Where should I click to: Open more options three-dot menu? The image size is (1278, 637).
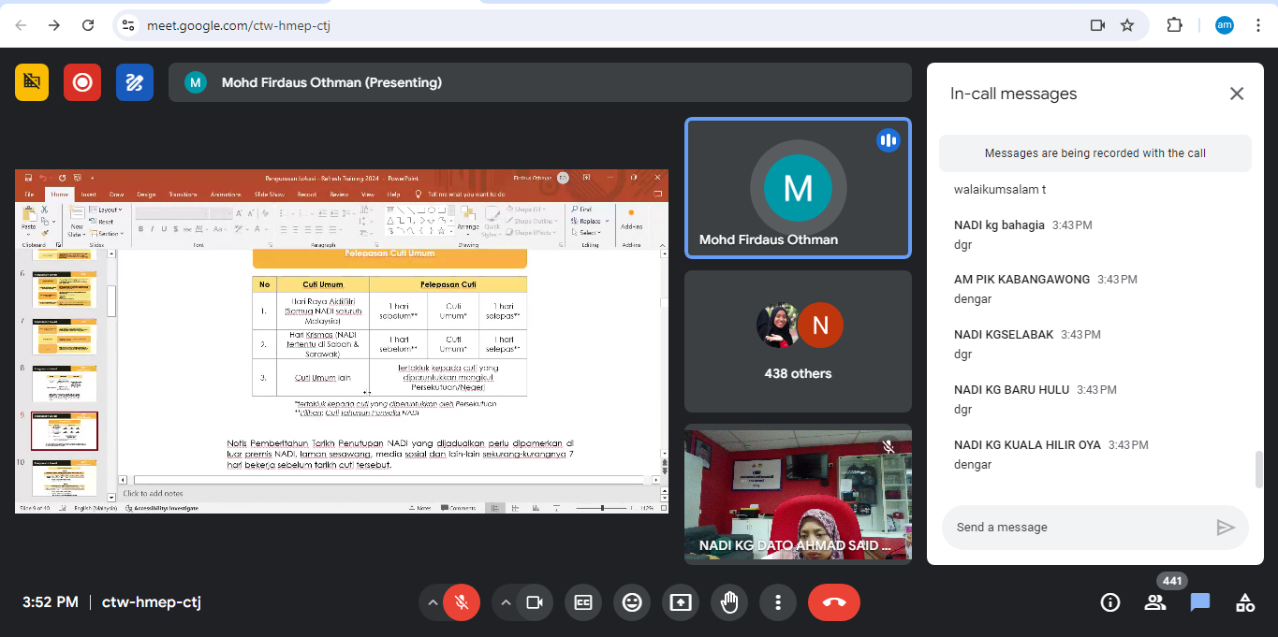778,602
